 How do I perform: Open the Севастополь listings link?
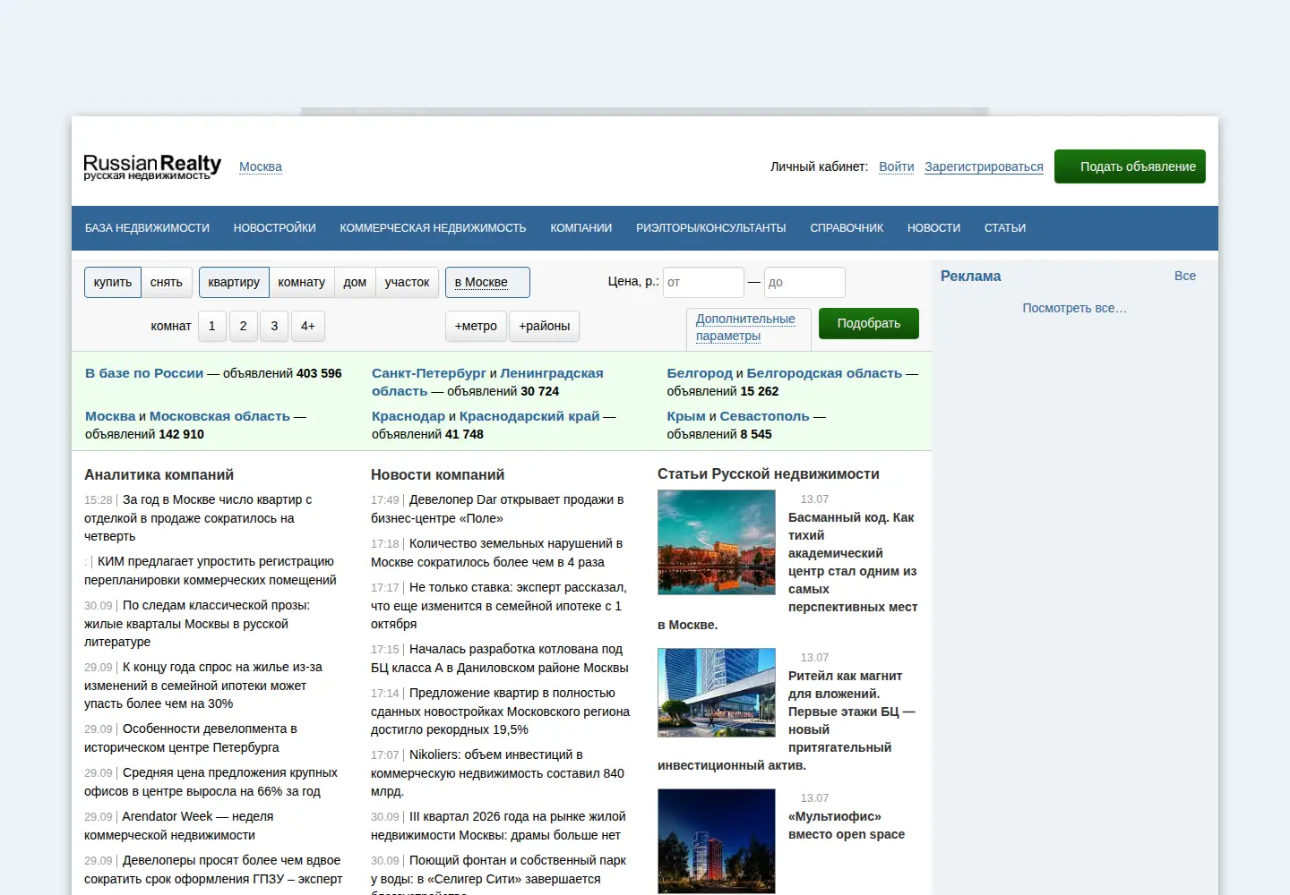point(764,416)
